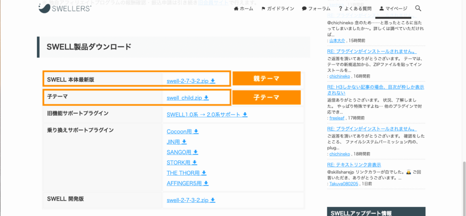Open user profile Takuya080205
The width and height of the screenshot is (466, 216).
pos(344,184)
